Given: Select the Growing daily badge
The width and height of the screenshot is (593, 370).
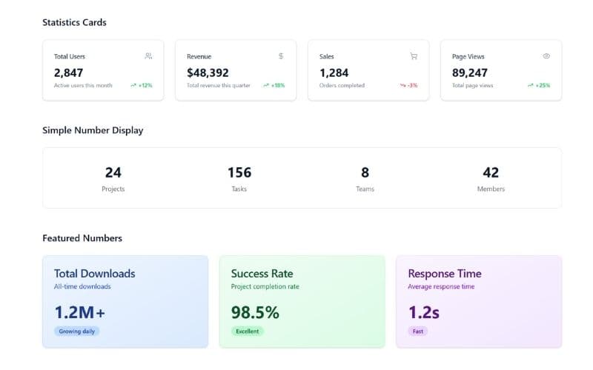Looking at the screenshot, I should (x=76, y=331).
